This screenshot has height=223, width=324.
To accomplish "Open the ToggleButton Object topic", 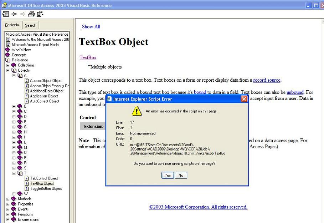I will (46, 189).
